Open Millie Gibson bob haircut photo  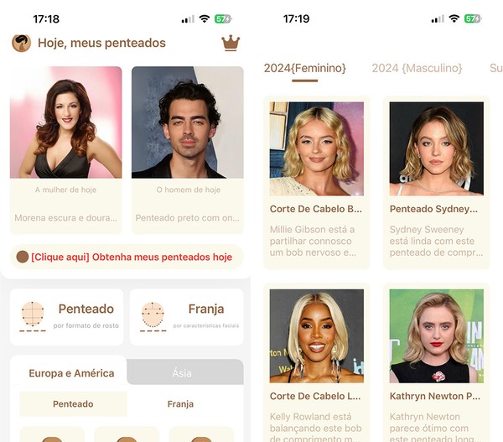point(317,148)
